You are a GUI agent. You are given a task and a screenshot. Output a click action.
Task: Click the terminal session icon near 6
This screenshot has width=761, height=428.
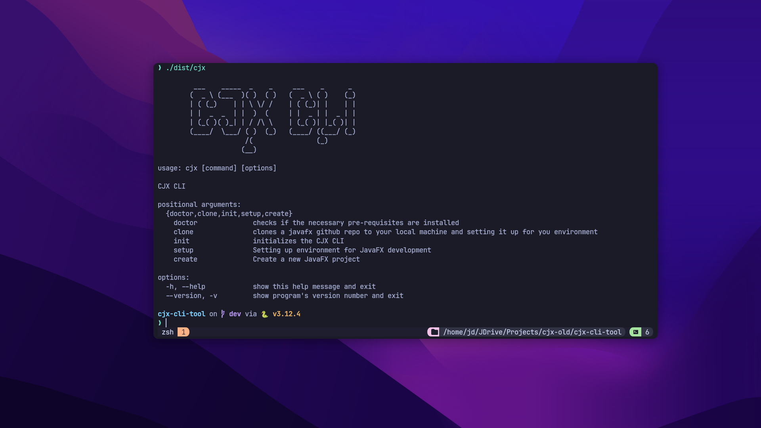coord(636,332)
